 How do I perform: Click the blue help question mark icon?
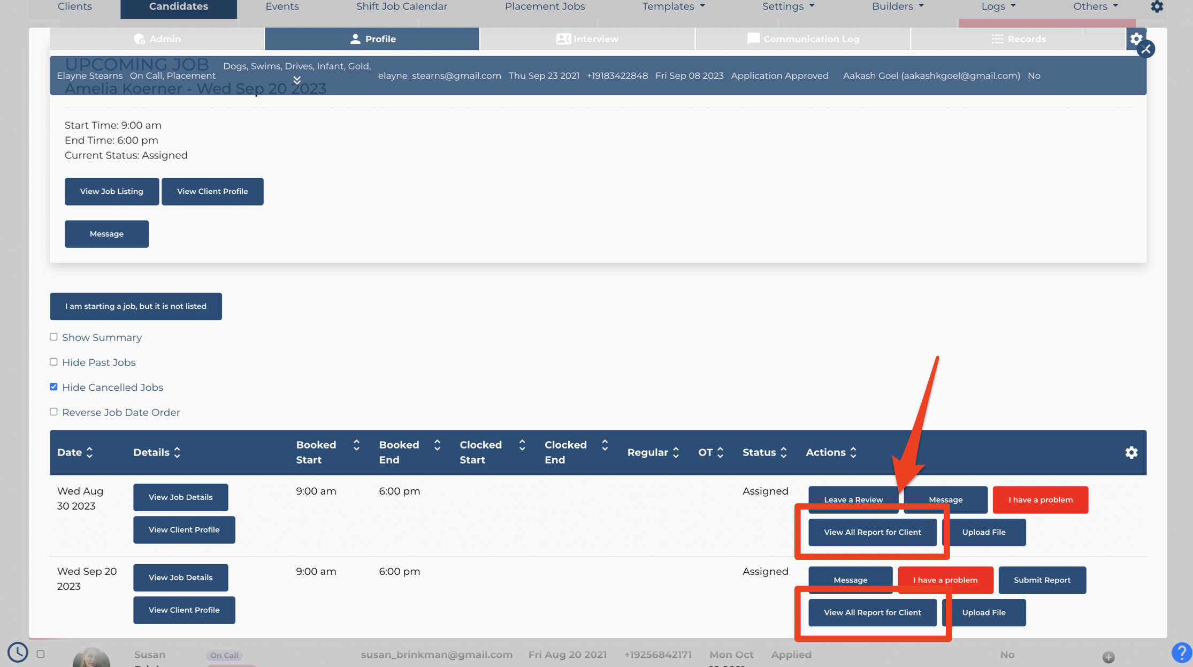tap(1181, 653)
